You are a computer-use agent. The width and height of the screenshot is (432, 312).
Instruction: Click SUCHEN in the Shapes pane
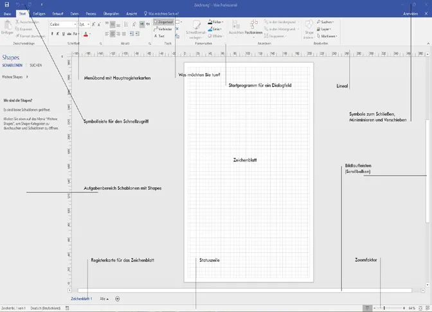point(36,66)
